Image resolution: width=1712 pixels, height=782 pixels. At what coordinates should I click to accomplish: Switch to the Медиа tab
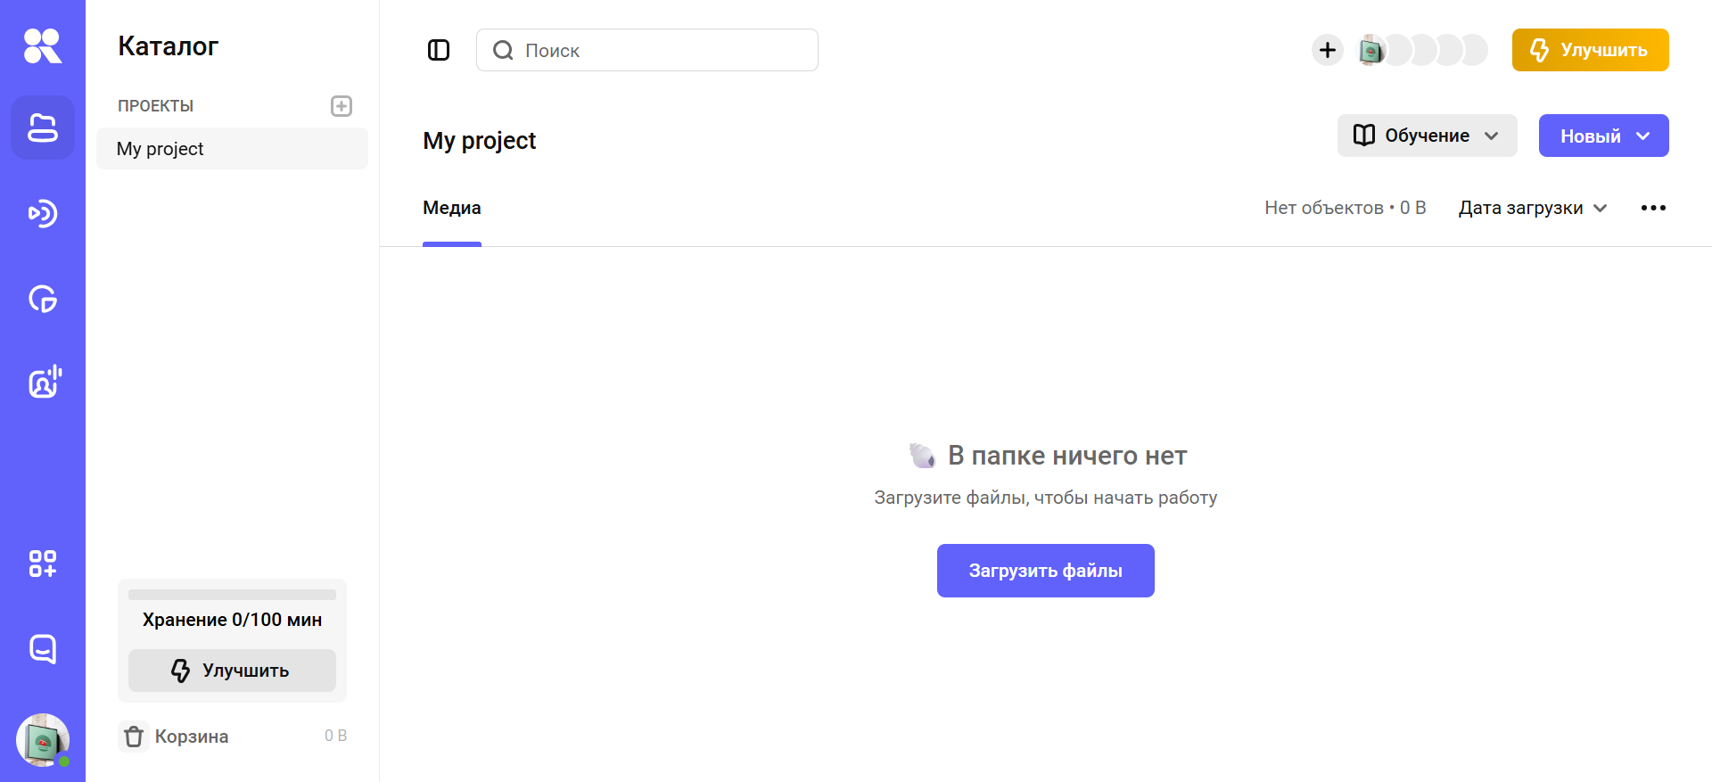pyautogui.click(x=451, y=208)
